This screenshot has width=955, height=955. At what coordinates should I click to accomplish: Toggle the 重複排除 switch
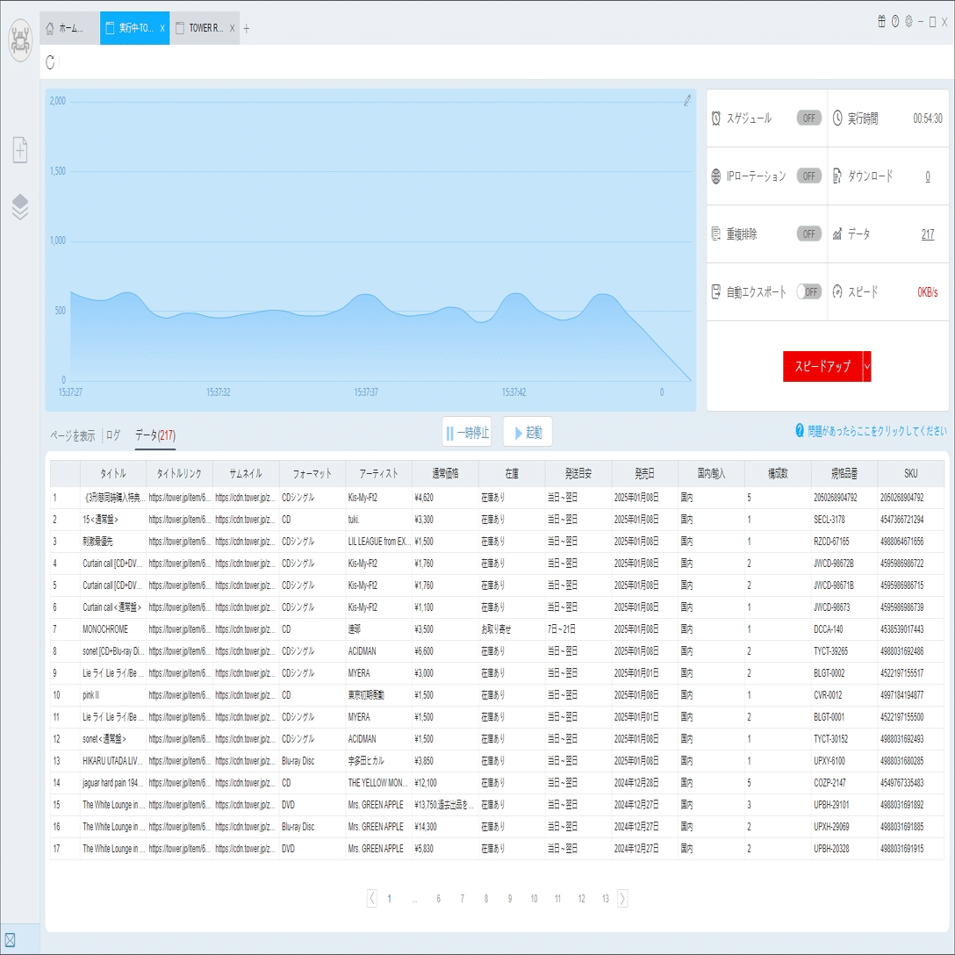808,233
